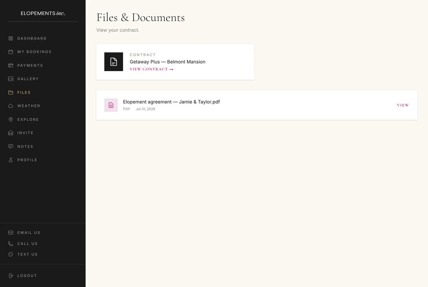Screen dimensions: 428x287
Task: Select the Files menu label
Action: point(24,92)
